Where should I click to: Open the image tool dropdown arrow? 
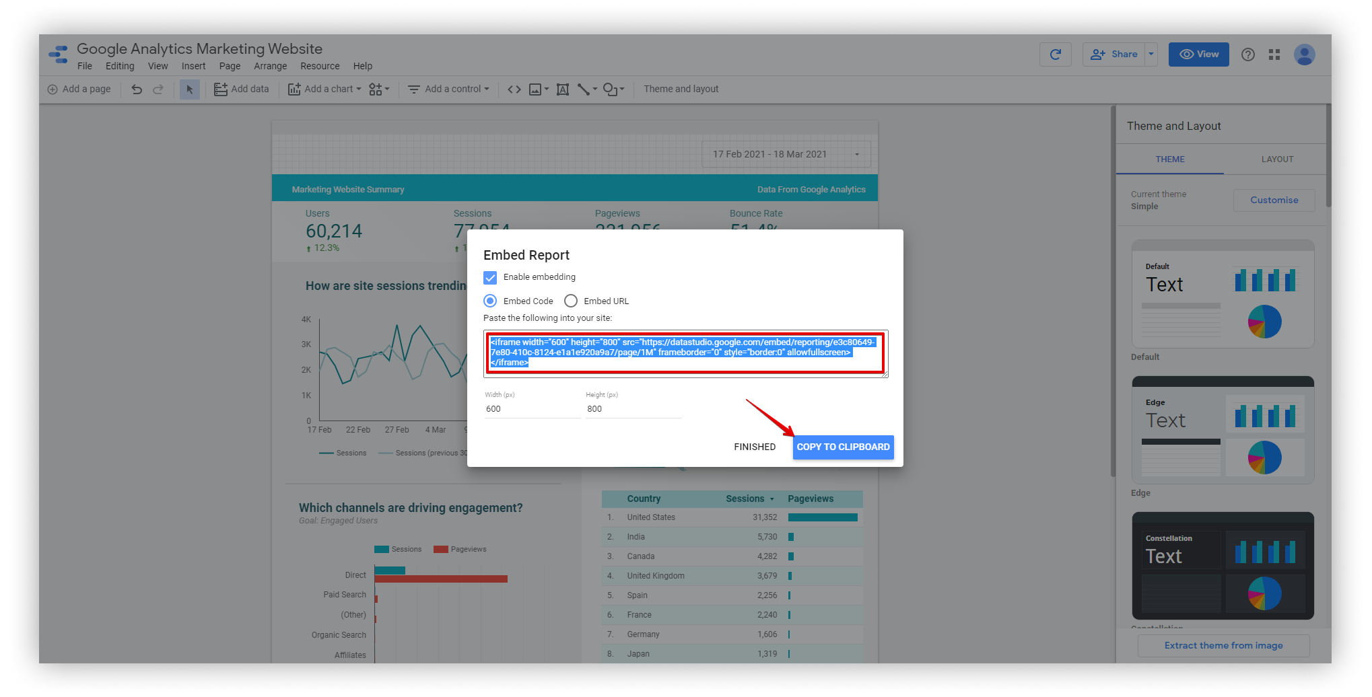click(x=547, y=89)
